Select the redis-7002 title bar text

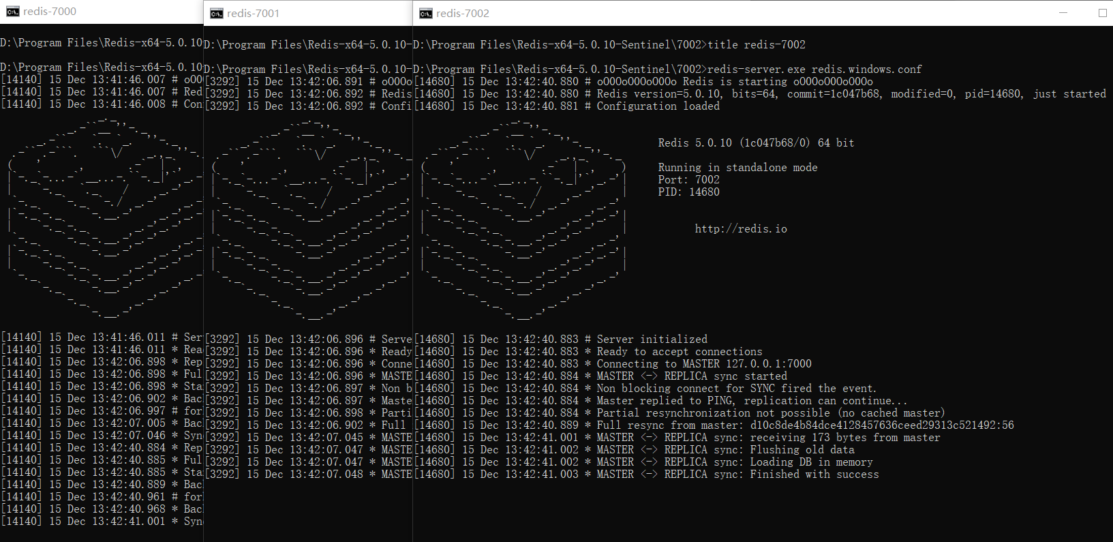coord(463,14)
